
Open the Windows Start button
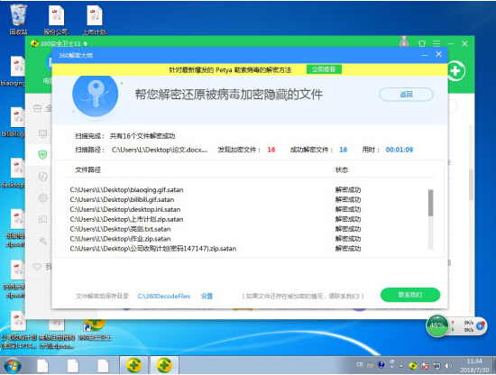click(x=13, y=365)
